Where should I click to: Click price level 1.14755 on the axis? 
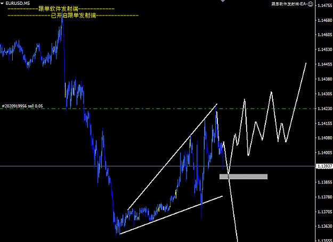click(x=324, y=5)
